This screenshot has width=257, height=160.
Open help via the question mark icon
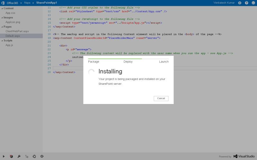click(x=246, y=3)
